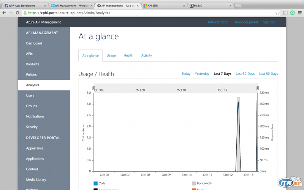This screenshot has width=304, height=190.
Task: Select the Today time range
Action: pos(186,74)
